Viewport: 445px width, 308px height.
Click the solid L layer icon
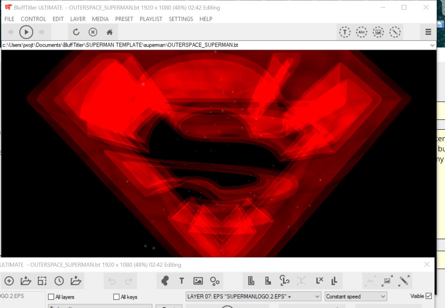[x=268, y=281]
